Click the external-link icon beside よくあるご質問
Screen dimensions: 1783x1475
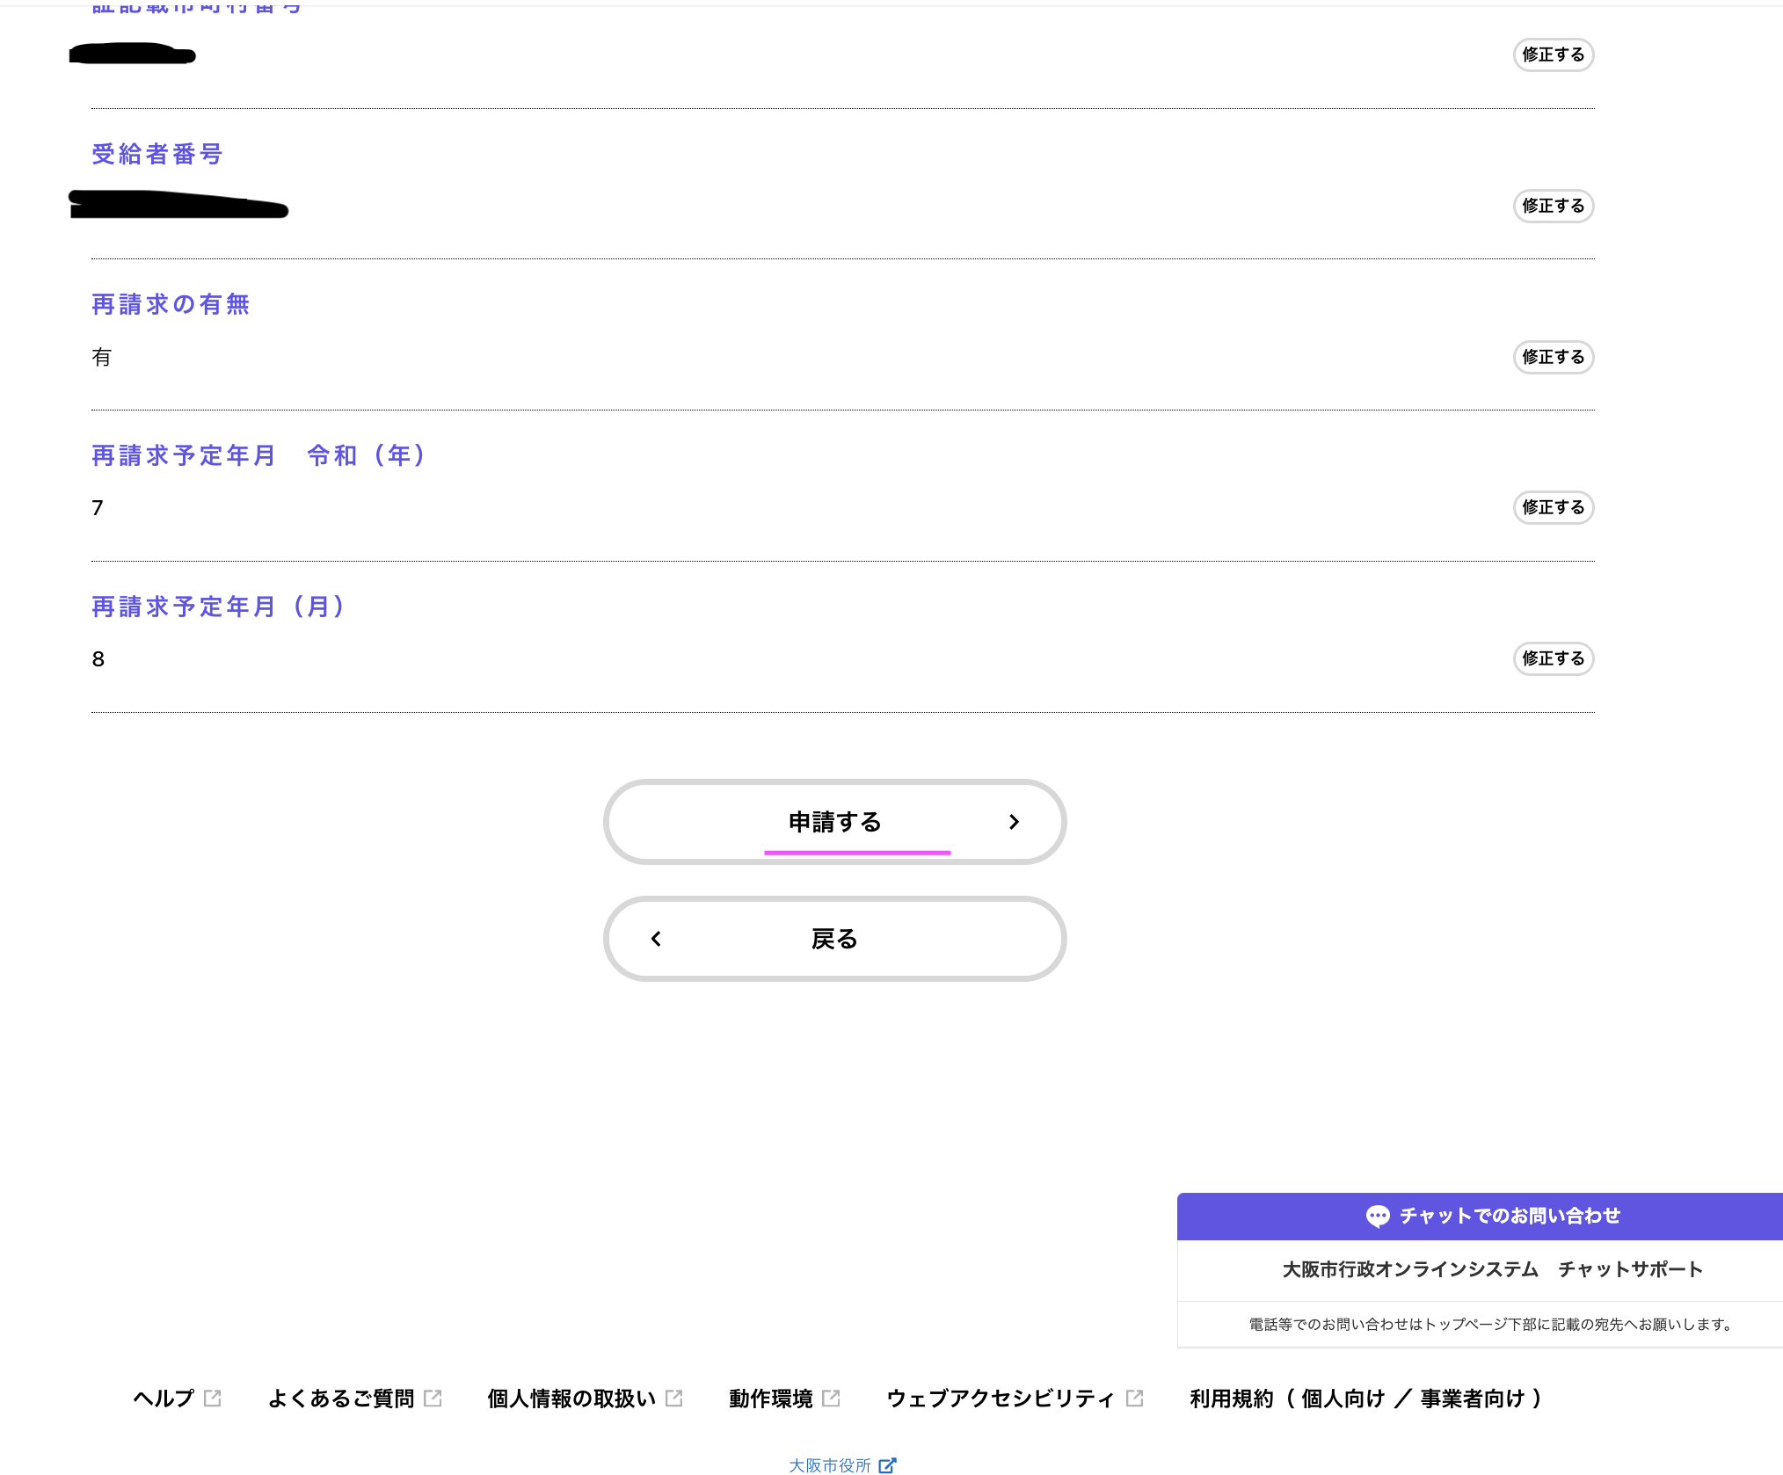click(433, 1398)
